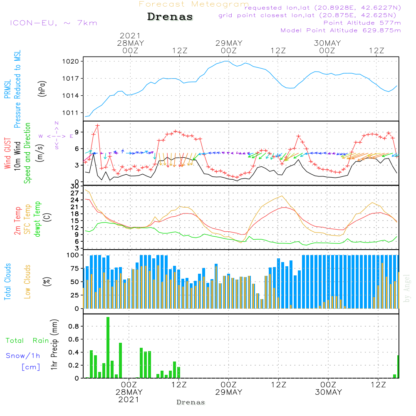416x416 pixels.
Task: Click the 24 tick on the temperature axis
Action: [74, 200]
